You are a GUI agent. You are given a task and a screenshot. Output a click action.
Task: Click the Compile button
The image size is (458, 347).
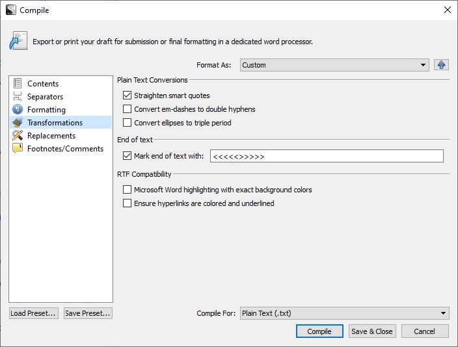click(319, 331)
